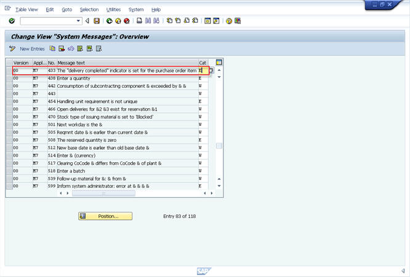Open the Utilities menu

pyautogui.click(x=113, y=10)
